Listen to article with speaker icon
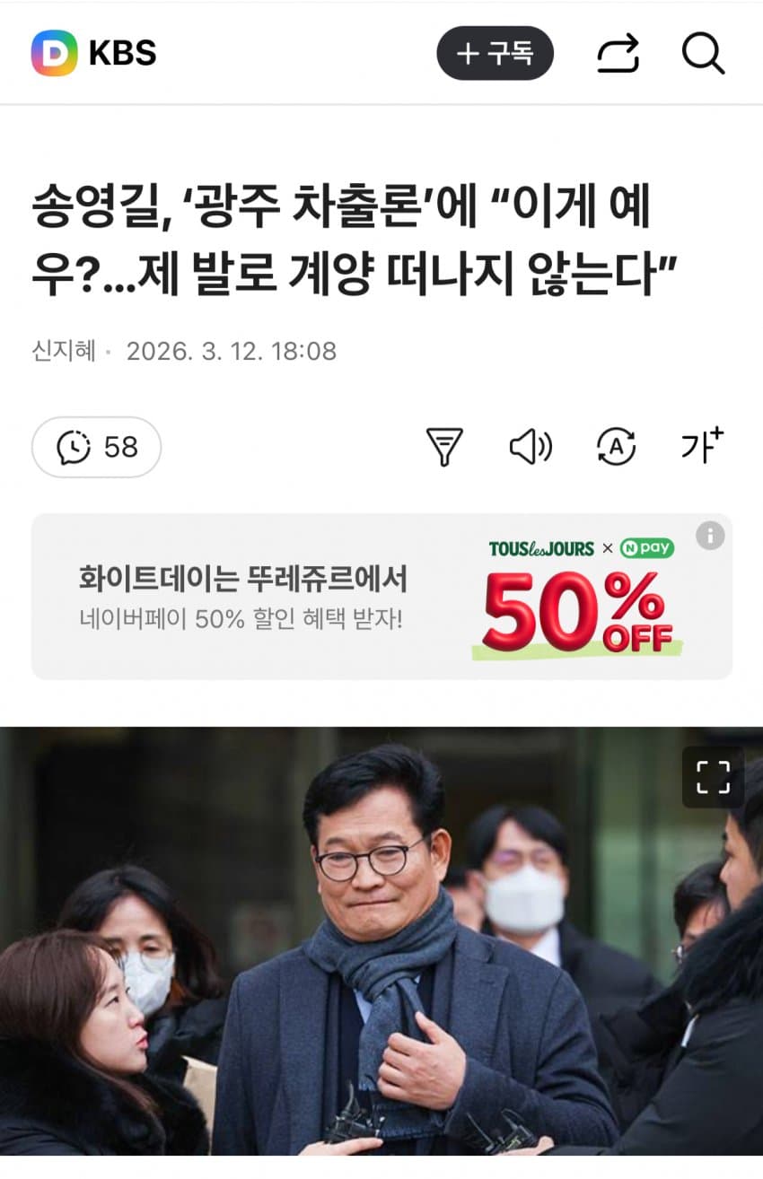The image size is (763, 1179). click(x=531, y=446)
